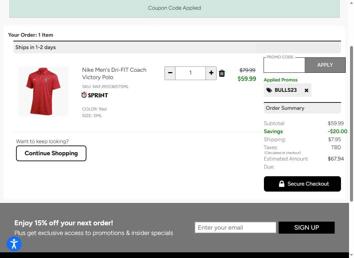
Task: Increase quantity with the plus button
Action: coord(211,73)
